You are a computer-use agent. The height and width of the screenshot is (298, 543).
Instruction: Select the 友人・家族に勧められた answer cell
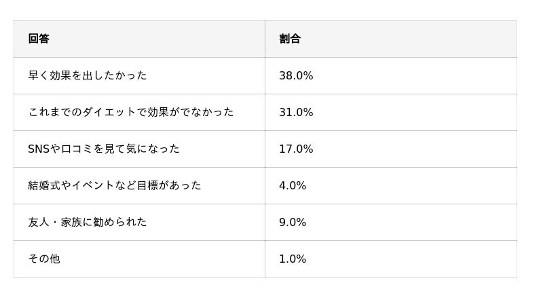click(88, 222)
